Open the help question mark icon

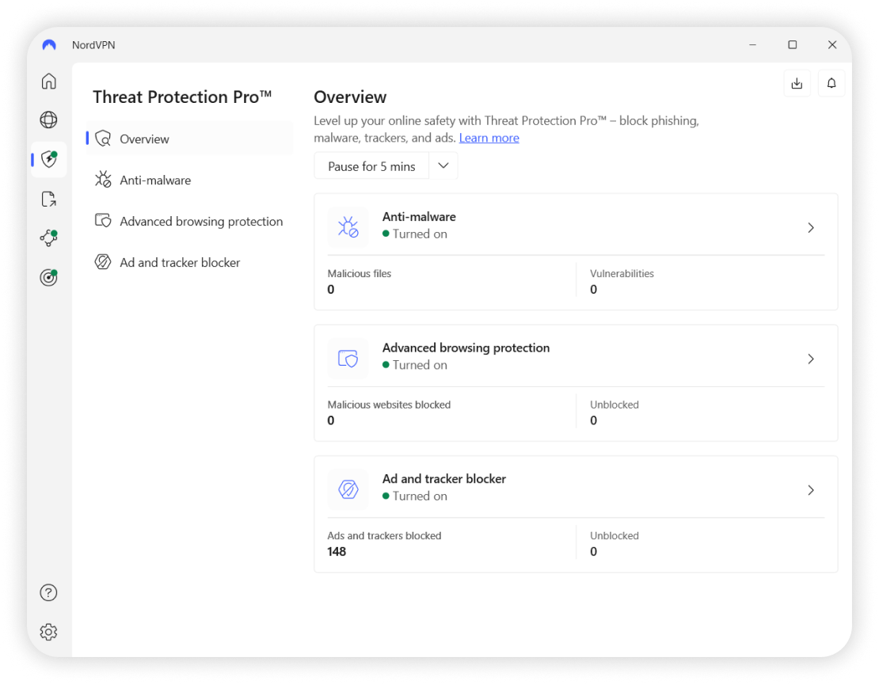point(49,592)
